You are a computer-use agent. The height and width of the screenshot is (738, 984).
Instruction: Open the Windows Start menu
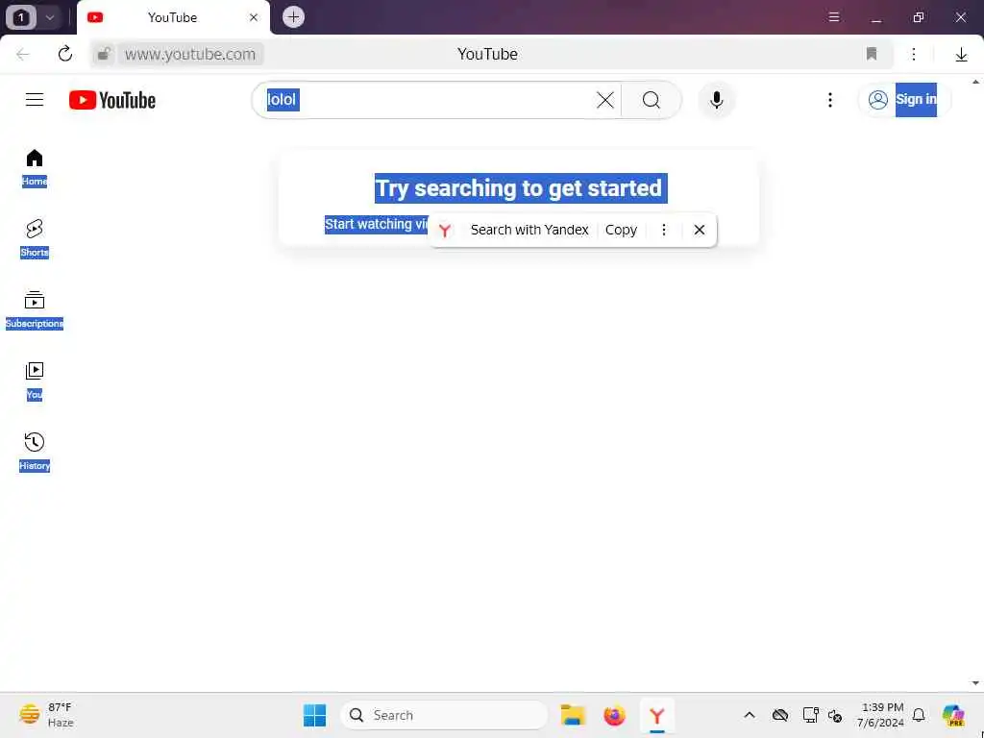point(314,715)
